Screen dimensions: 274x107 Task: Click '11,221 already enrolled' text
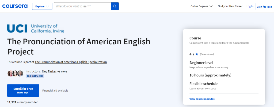(23, 102)
